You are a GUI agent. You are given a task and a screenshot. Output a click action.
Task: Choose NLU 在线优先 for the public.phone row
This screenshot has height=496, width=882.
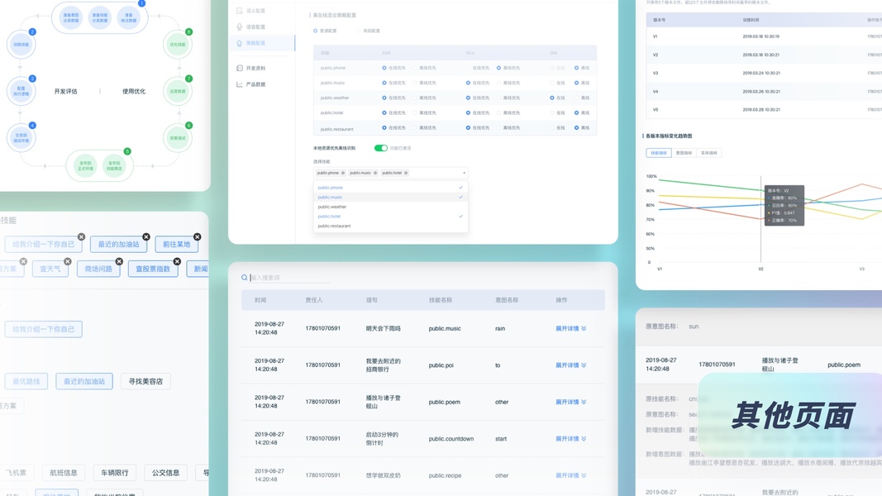coord(468,68)
